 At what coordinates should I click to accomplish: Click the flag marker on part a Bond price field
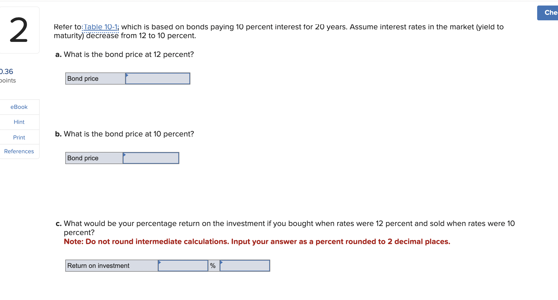click(128, 75)
